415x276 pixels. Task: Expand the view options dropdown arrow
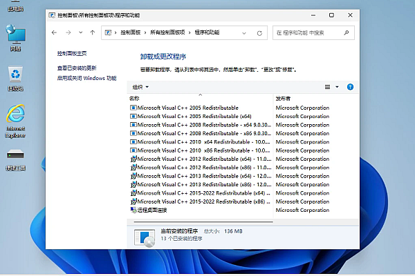coord(337,87)
